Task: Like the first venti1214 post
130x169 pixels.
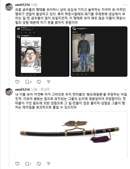Action: tap(17, 82)
